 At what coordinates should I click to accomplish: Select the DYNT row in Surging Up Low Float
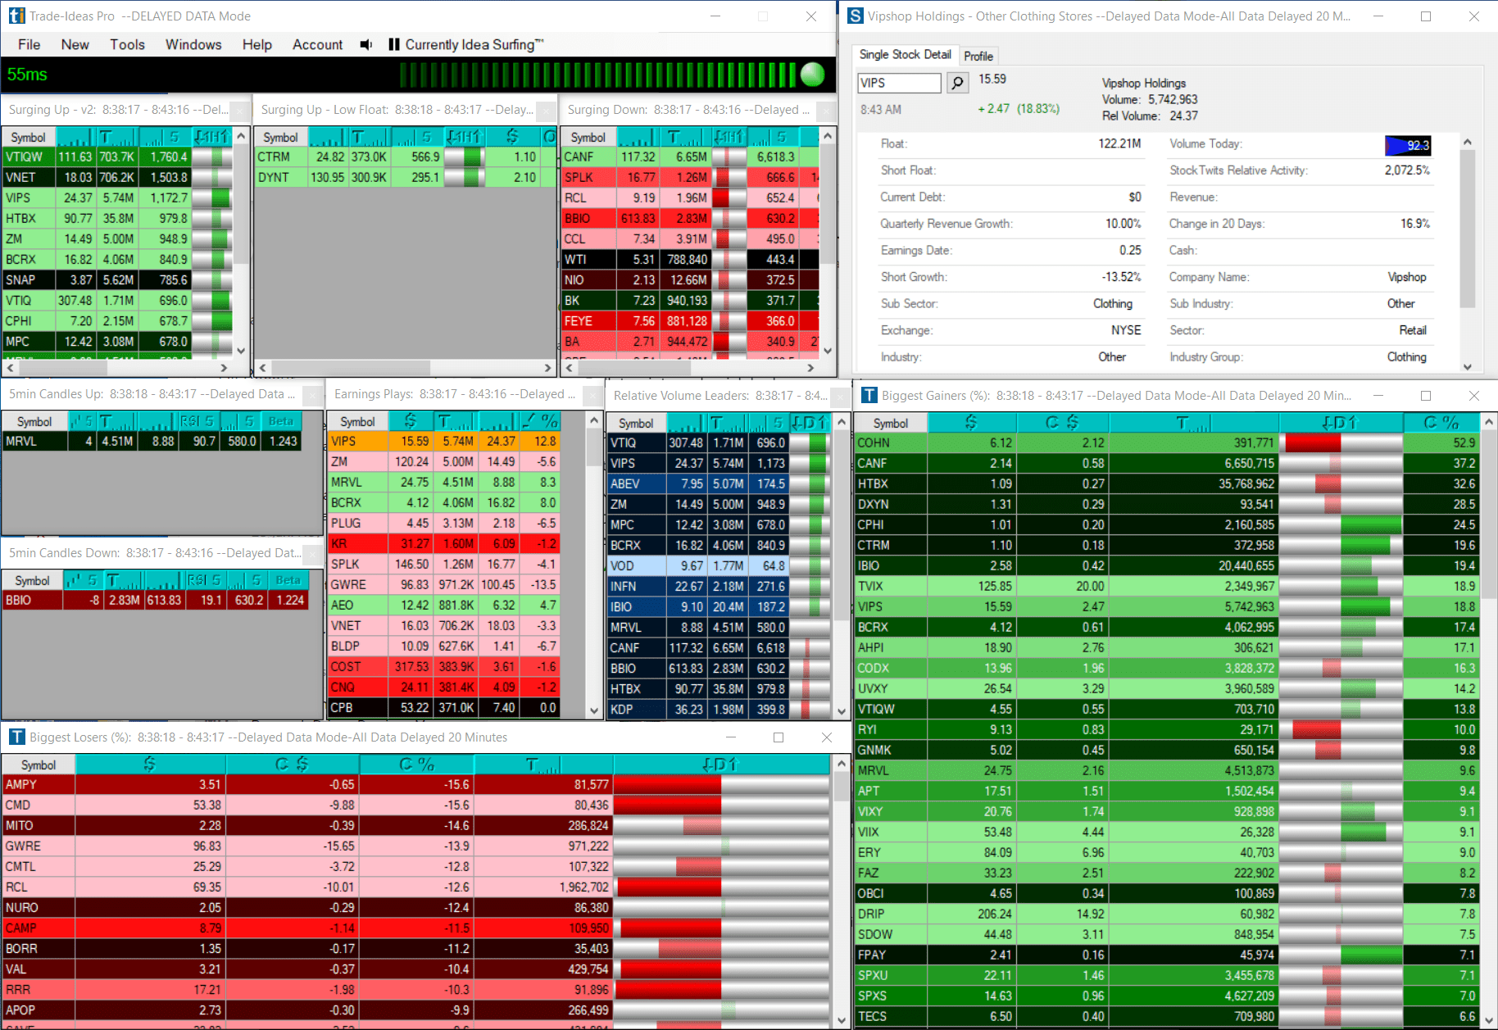click(406, 177)
